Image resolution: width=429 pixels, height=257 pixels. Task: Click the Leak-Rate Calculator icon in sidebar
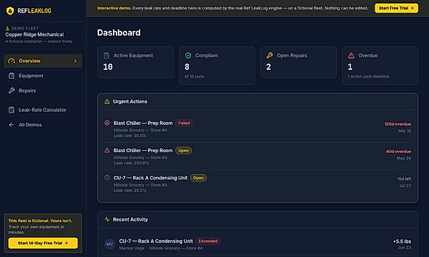pos(11,110)
